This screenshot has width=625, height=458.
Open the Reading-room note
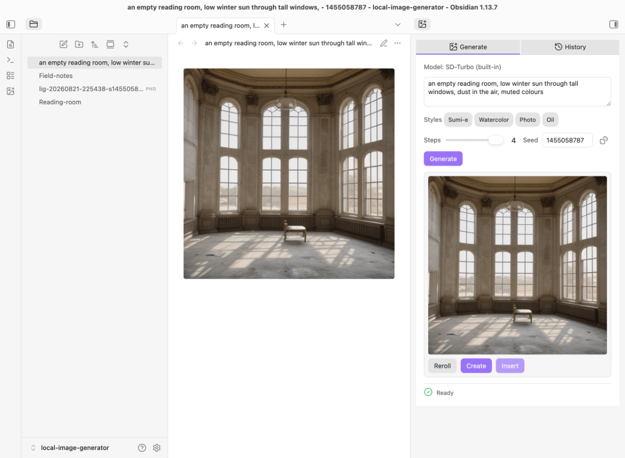point(60,102)
